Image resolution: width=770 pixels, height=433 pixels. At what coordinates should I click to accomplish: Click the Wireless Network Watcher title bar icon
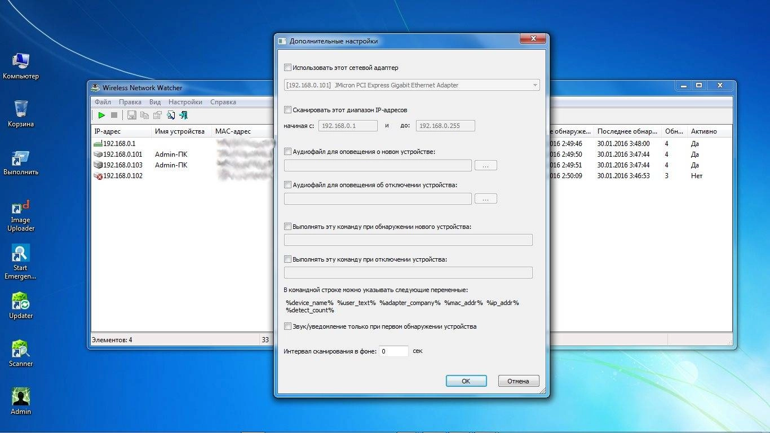pyautogui.click(x=96, y=87)
